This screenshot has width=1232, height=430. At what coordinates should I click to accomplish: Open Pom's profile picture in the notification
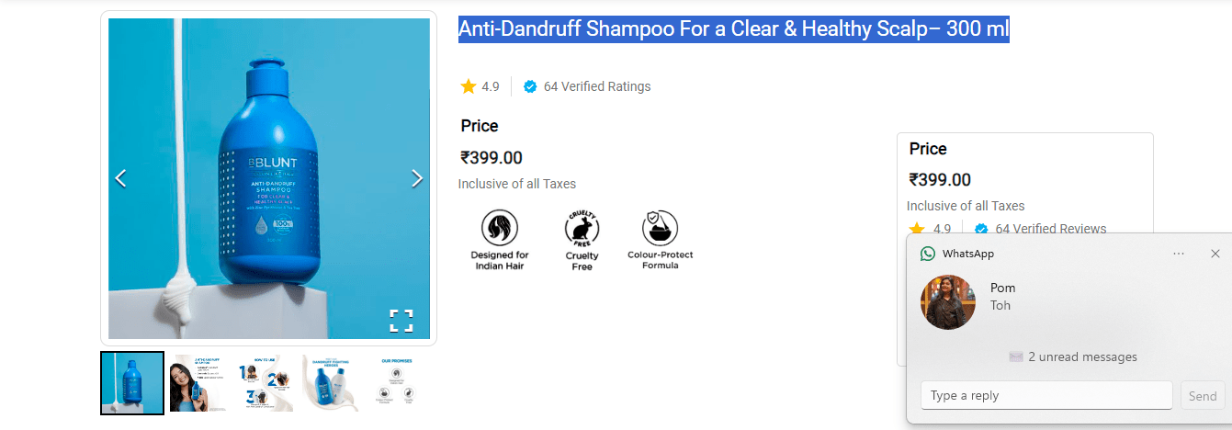[948, 302]
